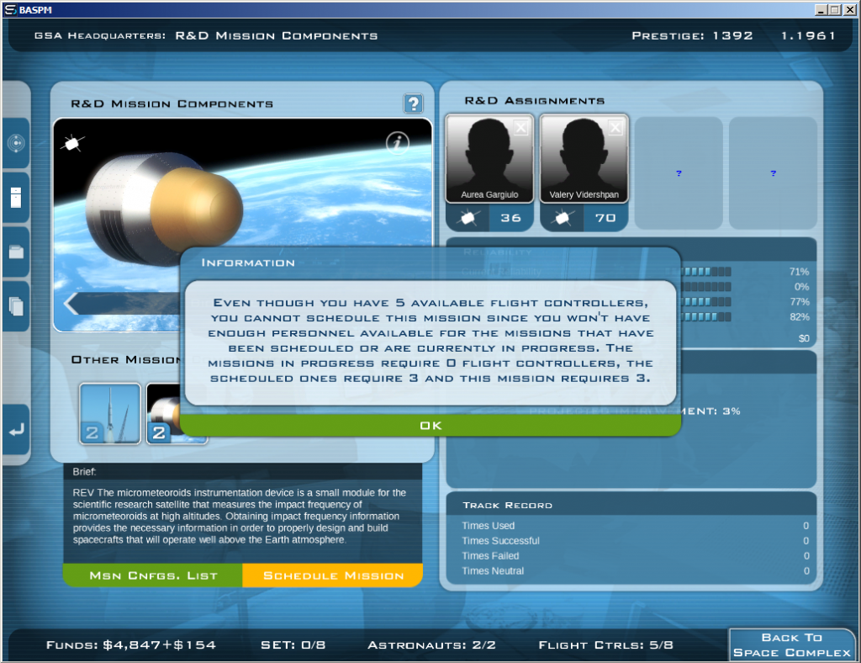Click the sidebar return arrow icon

click(16, 430)
